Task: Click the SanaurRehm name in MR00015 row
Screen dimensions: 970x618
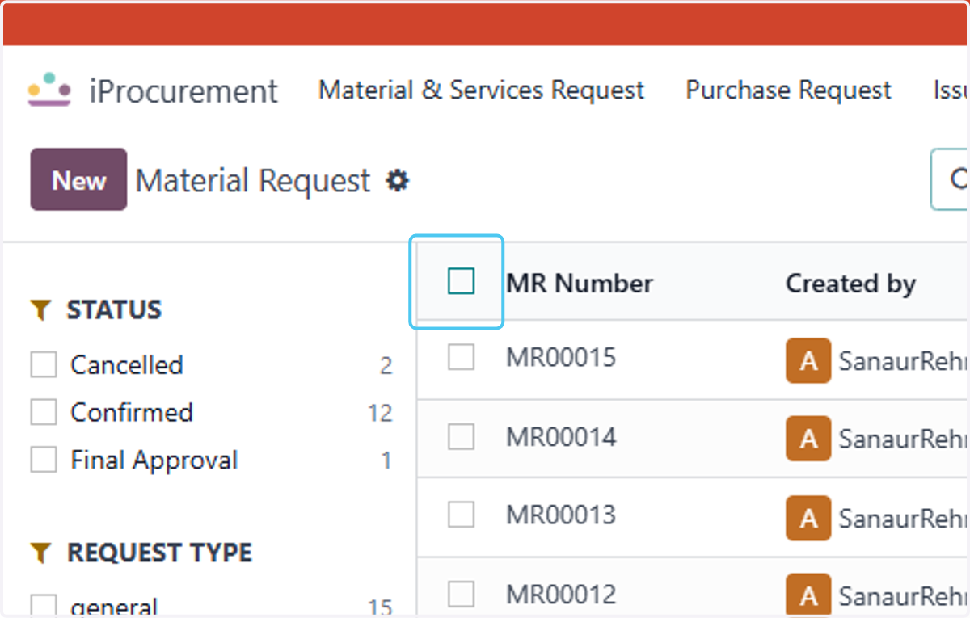Action: [904, 360]
